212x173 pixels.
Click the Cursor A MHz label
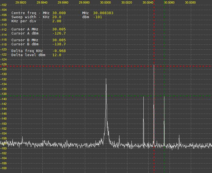25,29
